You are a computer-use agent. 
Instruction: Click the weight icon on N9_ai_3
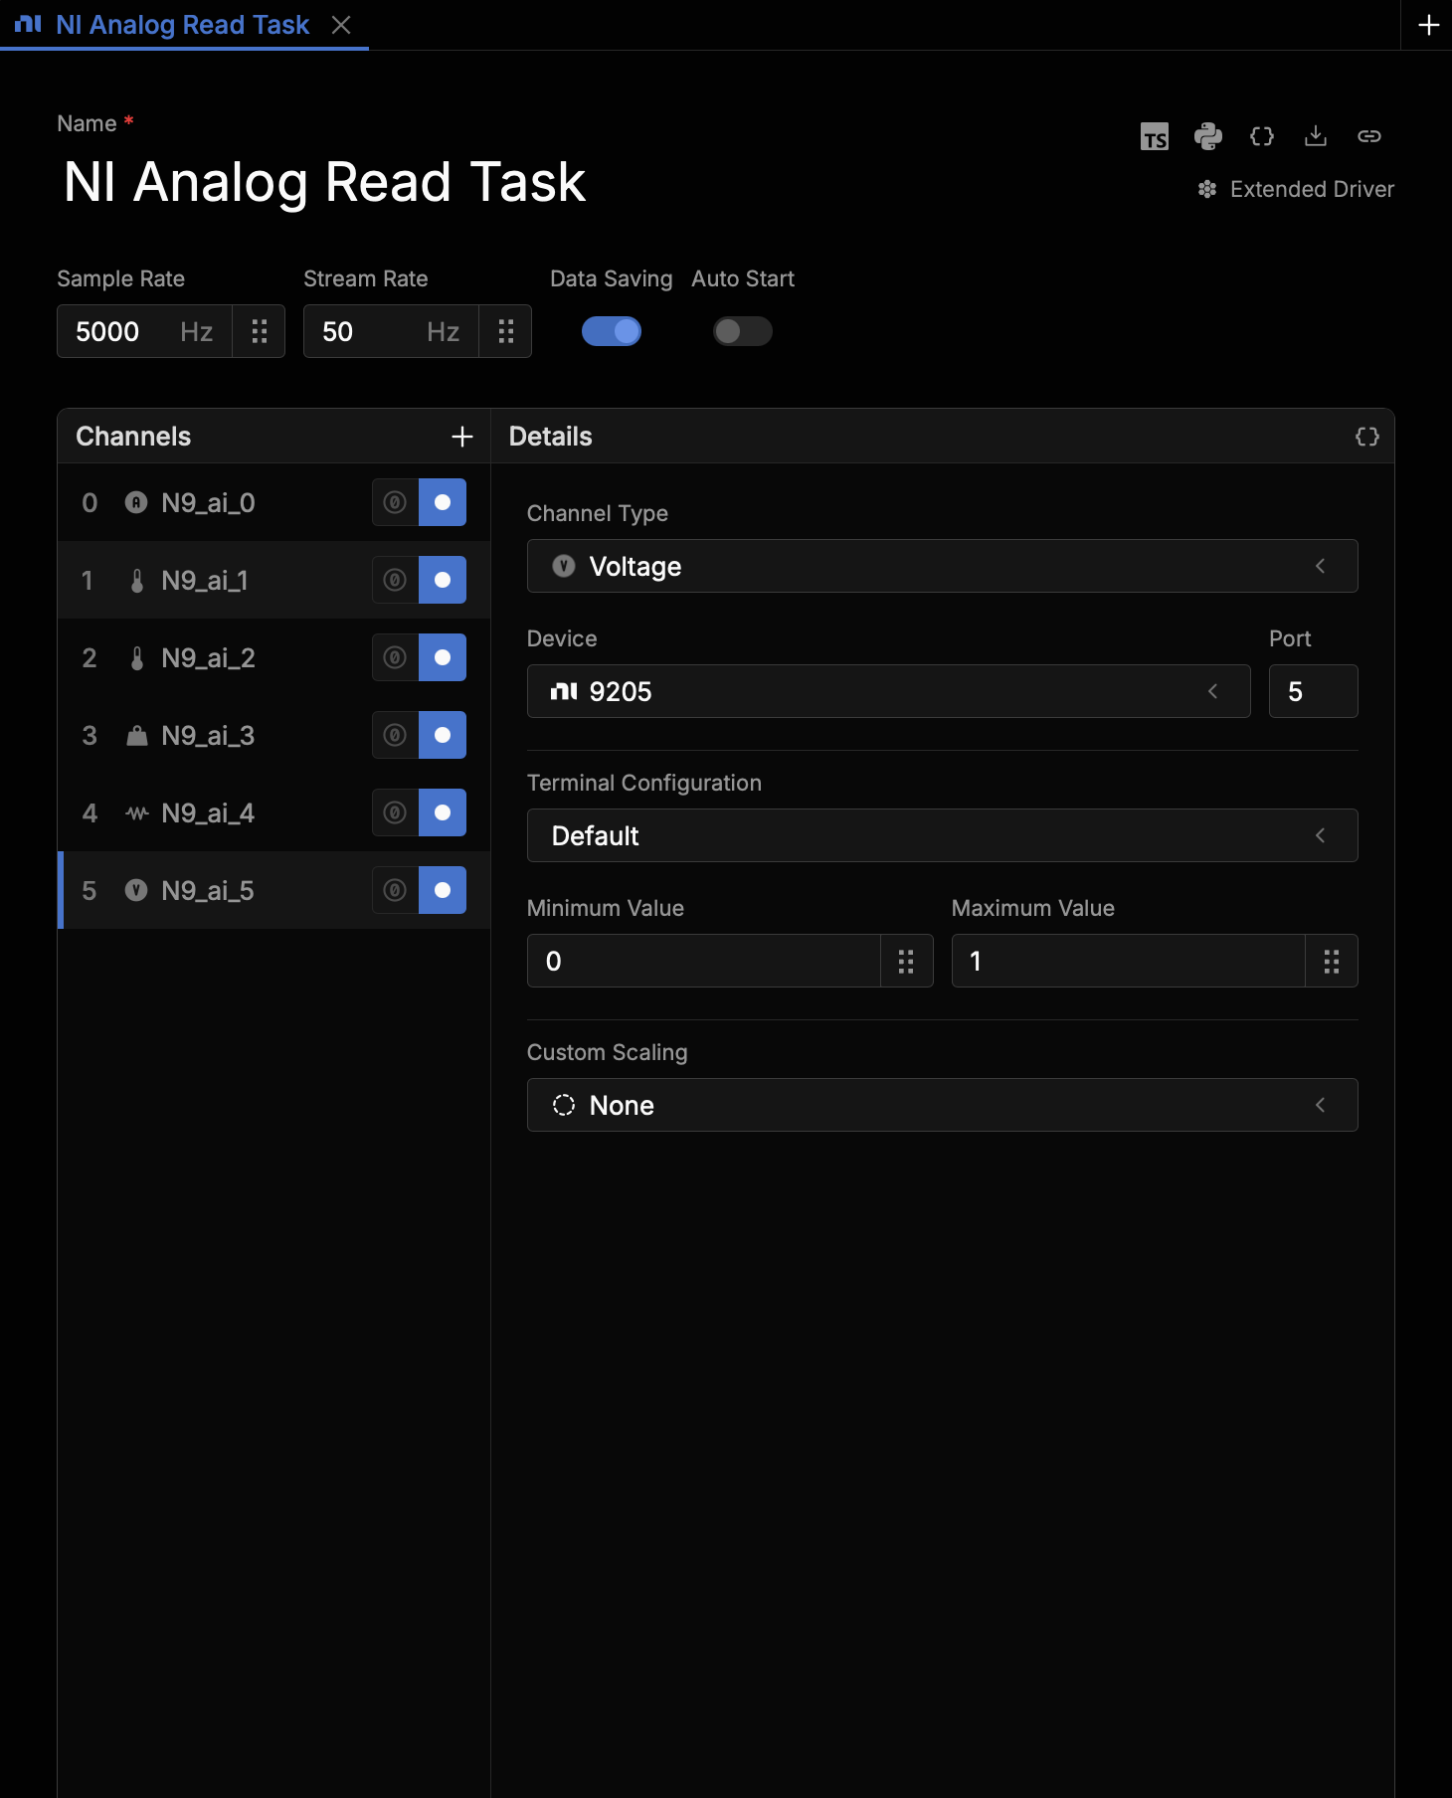tap(137, 735)
